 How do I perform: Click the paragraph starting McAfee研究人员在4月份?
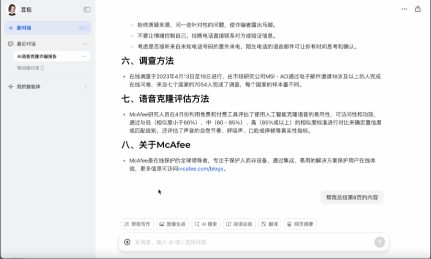point(255,122)
